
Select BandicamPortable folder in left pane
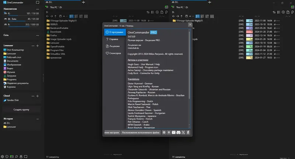point(58,28)
